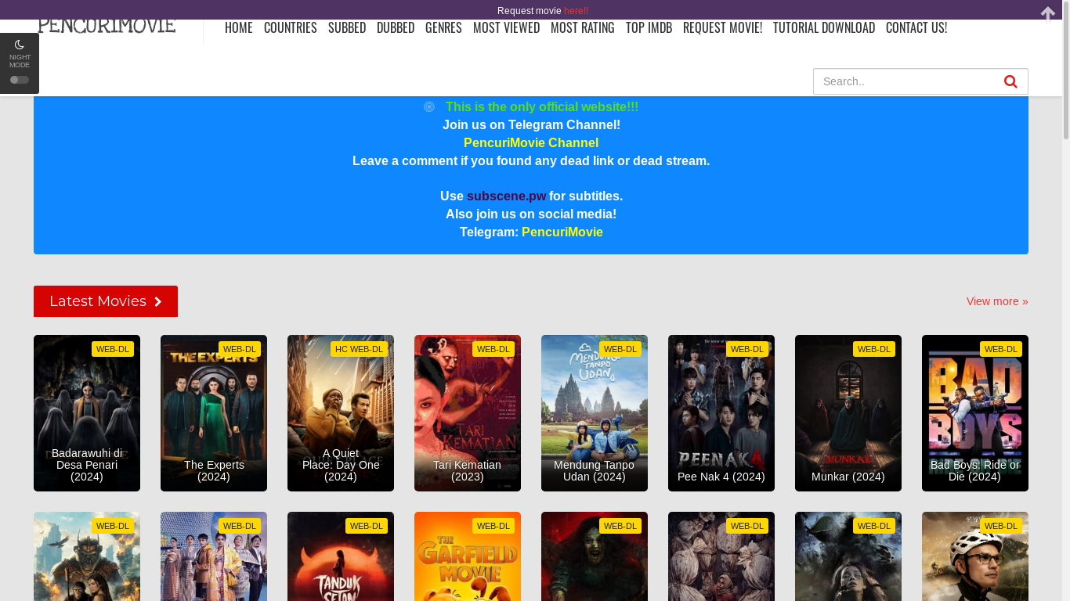Open Contact Us! page
Viewport: 1070px width, 601px height.
tap(916, 27)
